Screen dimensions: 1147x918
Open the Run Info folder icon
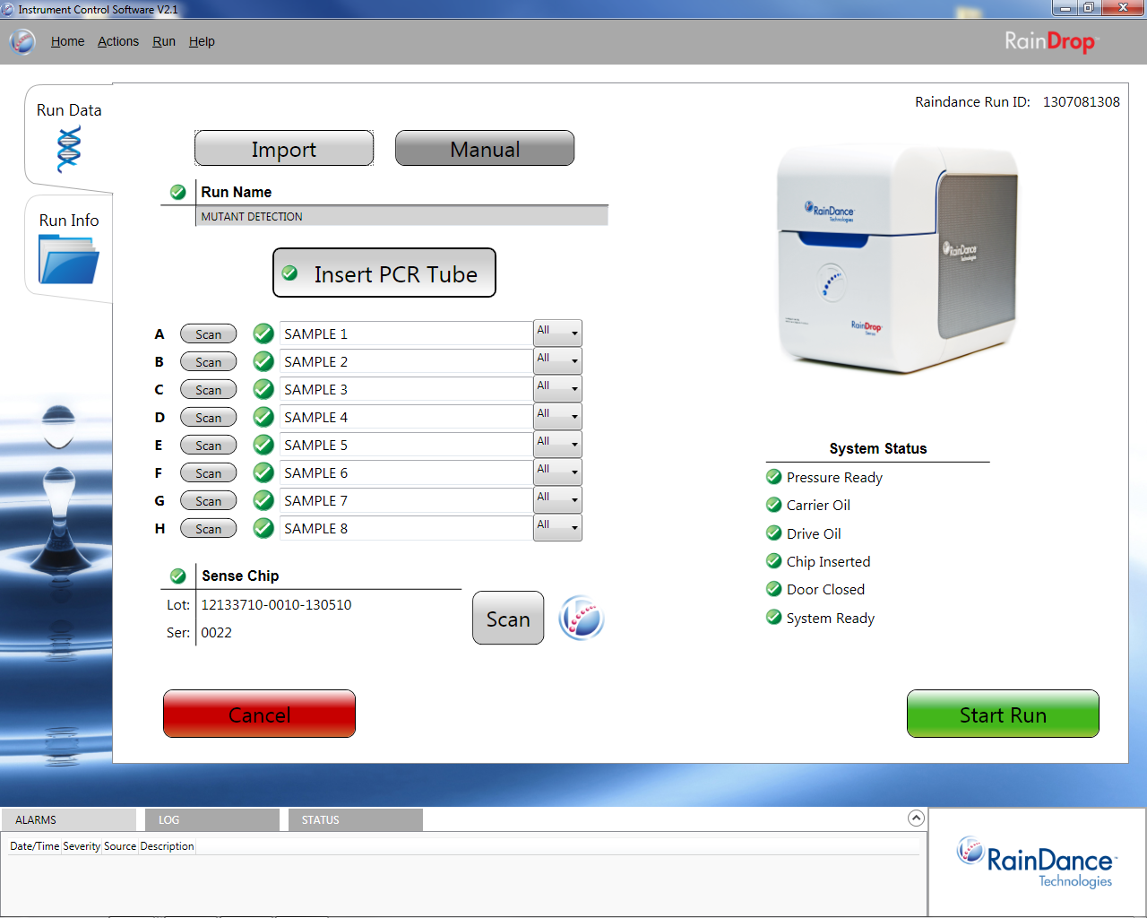click(x=69, y=258)
